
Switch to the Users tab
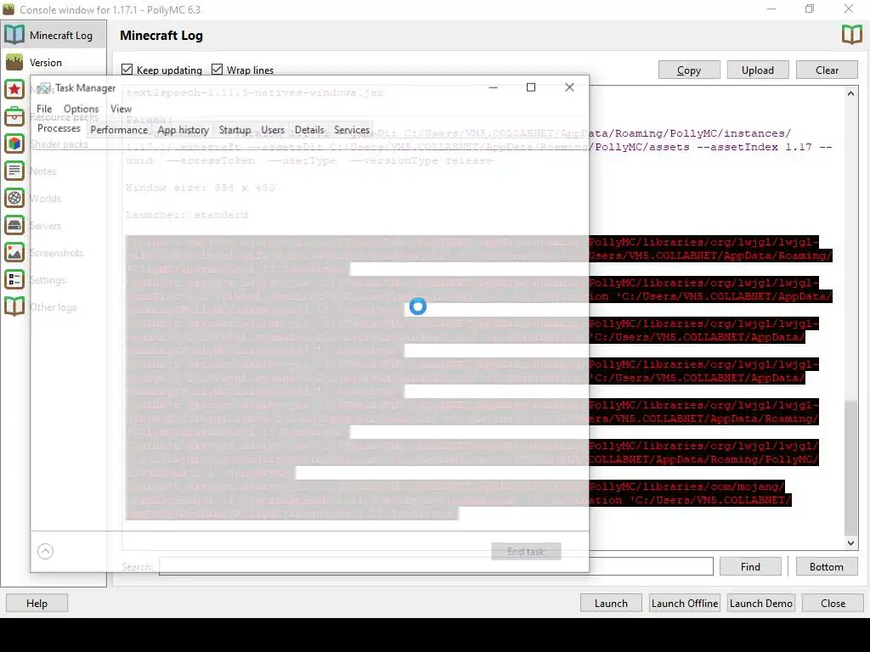pos(273,130)
